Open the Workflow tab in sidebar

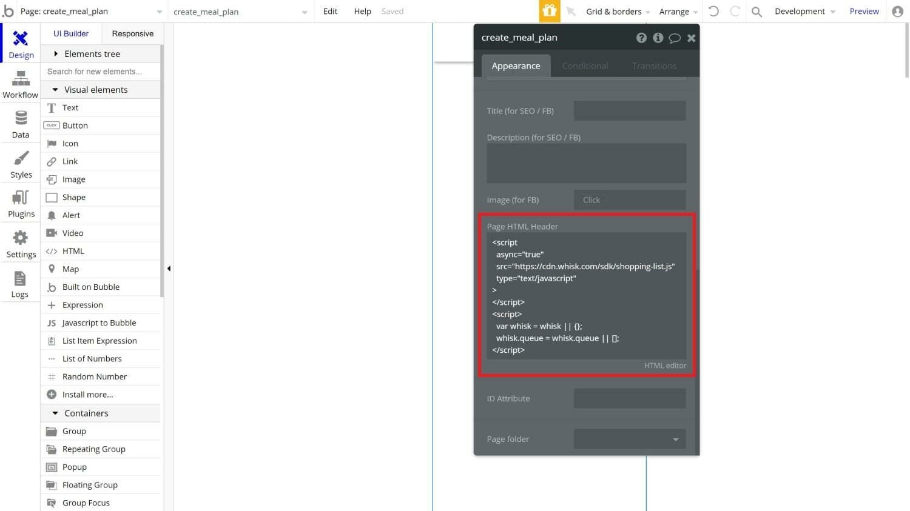tap(21, 84)
